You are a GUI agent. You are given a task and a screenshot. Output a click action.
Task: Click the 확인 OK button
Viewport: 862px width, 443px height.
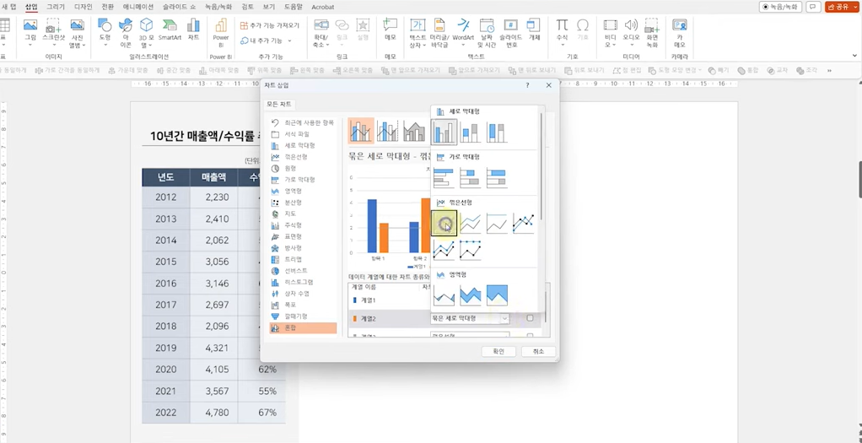tap(498, 351)
